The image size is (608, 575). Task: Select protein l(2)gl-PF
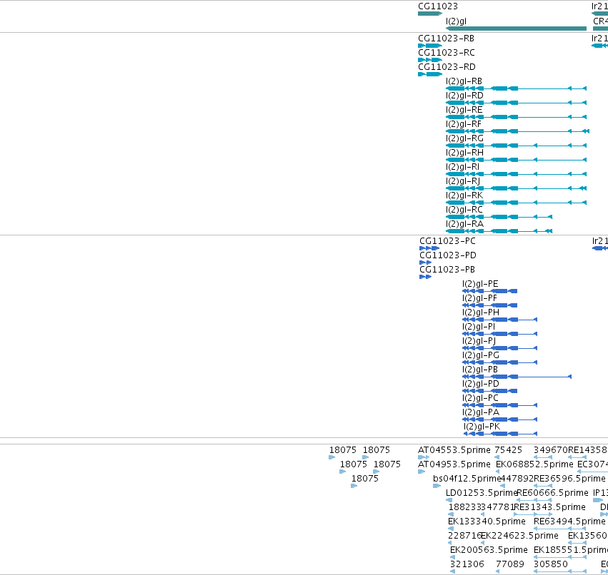(x=489, y=305)
